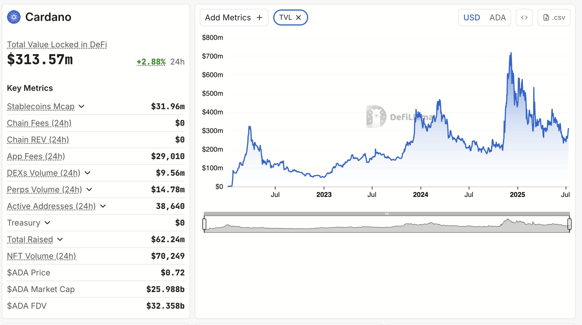The width and height of the screenshot is (582, 325).
Task: Click the Total Value Locked in DeFi label
Action: tap(57, 44)
